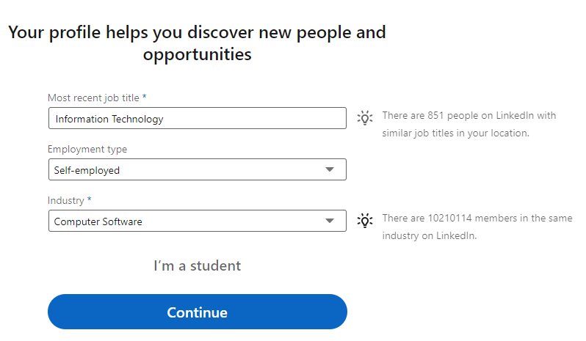Click the Self-employed value text

pos(87,170)
